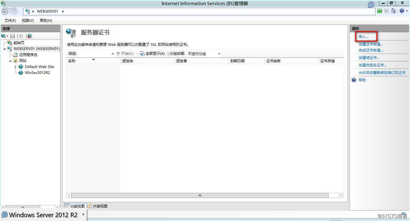
Task: Click the Server Certificates heading icon
Action: [71, 33]
